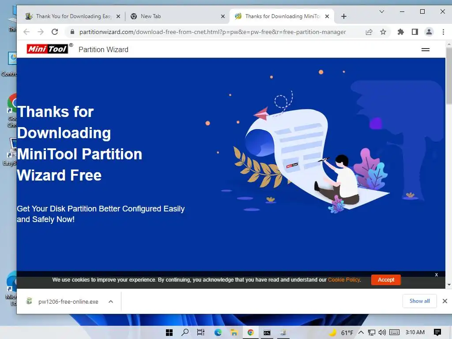Image resolution: width=452 pixels, height=339 pixels.
Task: Close the Thank You for Downloading Eas tab
Action: [x=118, y=16]
